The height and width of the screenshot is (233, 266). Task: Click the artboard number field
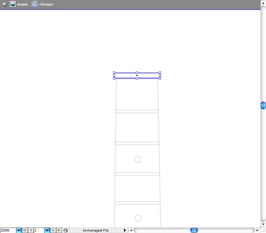pos(39,230)
